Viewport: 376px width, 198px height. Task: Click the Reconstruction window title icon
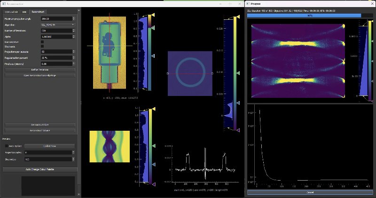click(x=4, y=4)
